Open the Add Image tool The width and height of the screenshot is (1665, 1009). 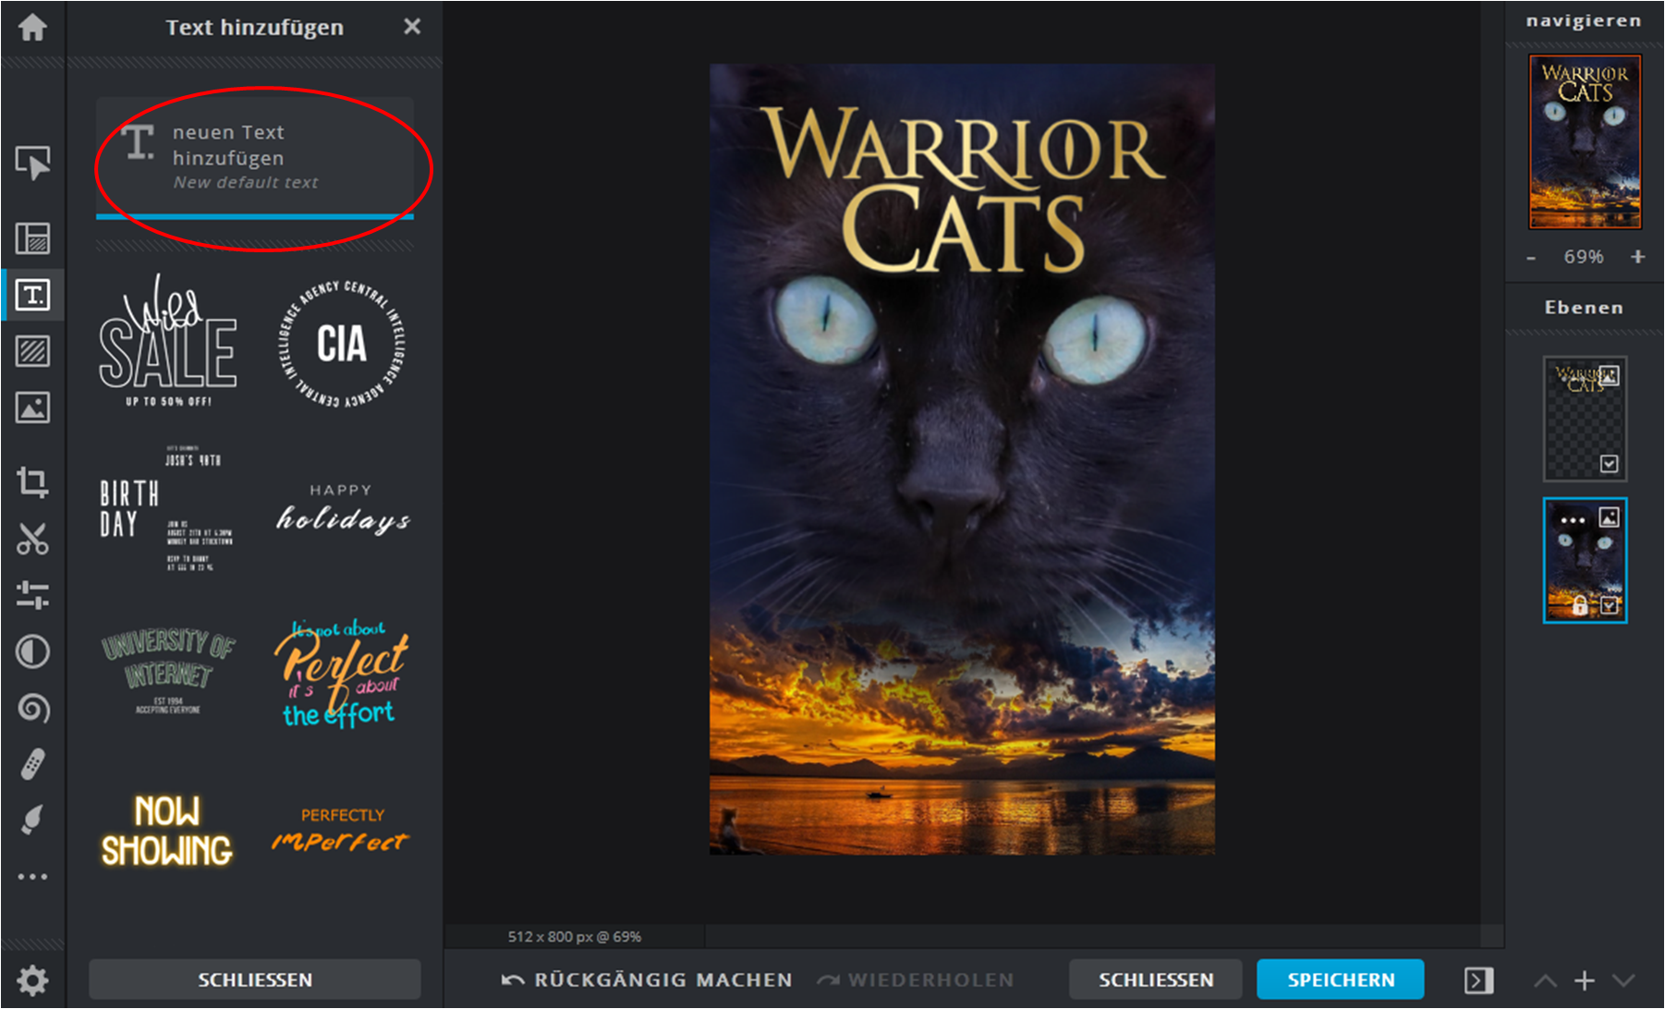coord(33,407)
